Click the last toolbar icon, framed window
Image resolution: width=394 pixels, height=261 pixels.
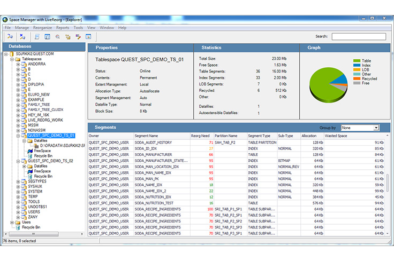[88, 37]
